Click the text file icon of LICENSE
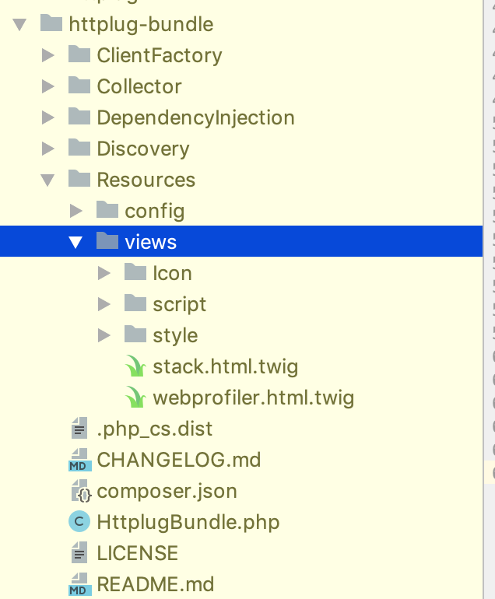The height and width of the screenshot is (599, 495). pos(79,552)
